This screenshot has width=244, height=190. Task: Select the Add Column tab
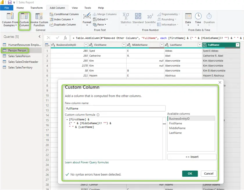point(57,8)
